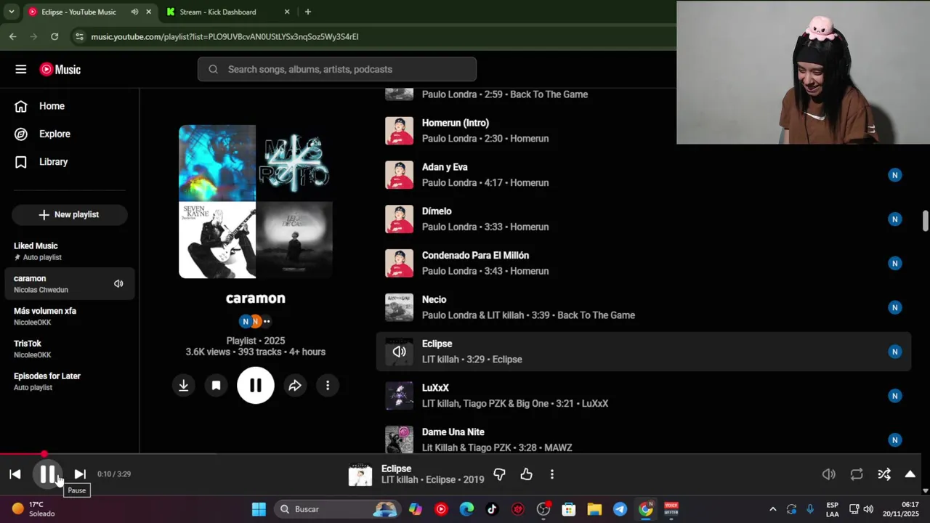Click the caramon playlist cover collage
The image size is (930, 523).
point(256,202)
